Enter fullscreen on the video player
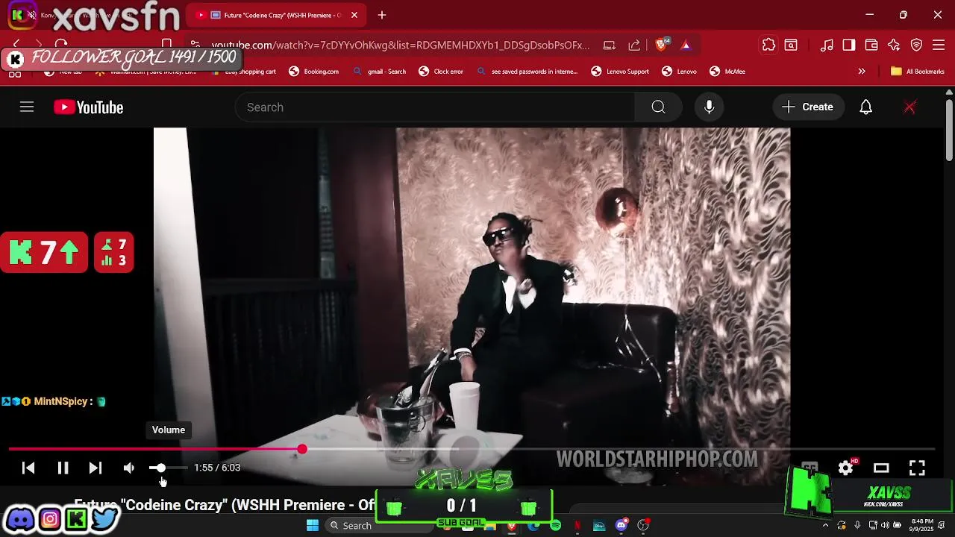 917,468
